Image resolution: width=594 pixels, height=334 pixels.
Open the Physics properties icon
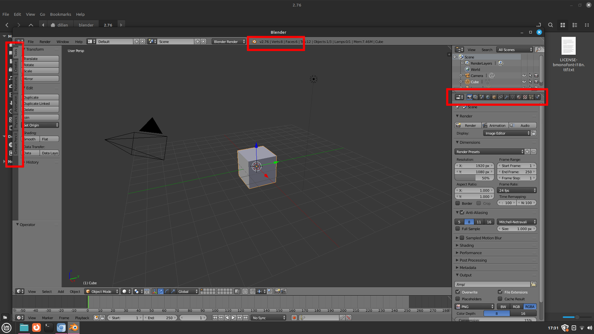coord(537,97)
